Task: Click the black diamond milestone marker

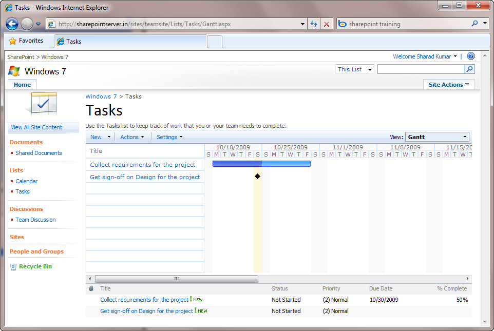Action: (257, 177)
